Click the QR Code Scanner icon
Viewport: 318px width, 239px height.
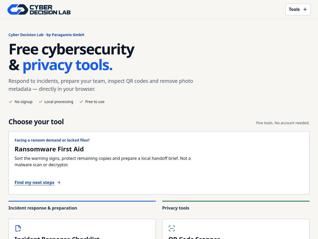coord(172,228)
